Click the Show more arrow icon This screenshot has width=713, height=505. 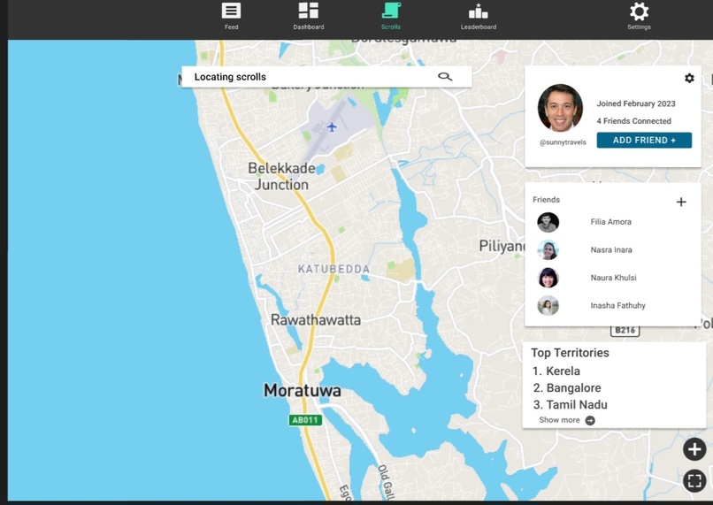coord(590,420)
